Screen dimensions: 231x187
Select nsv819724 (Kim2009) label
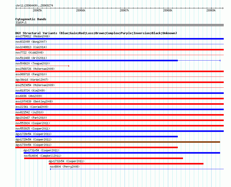coord(30,91)
